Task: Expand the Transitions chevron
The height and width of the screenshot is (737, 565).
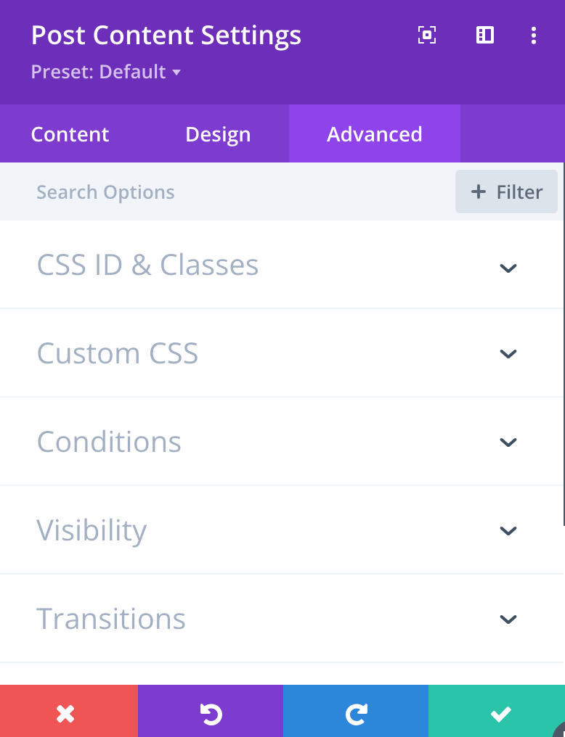Action: pyautogui.click(x=508, y=619)
